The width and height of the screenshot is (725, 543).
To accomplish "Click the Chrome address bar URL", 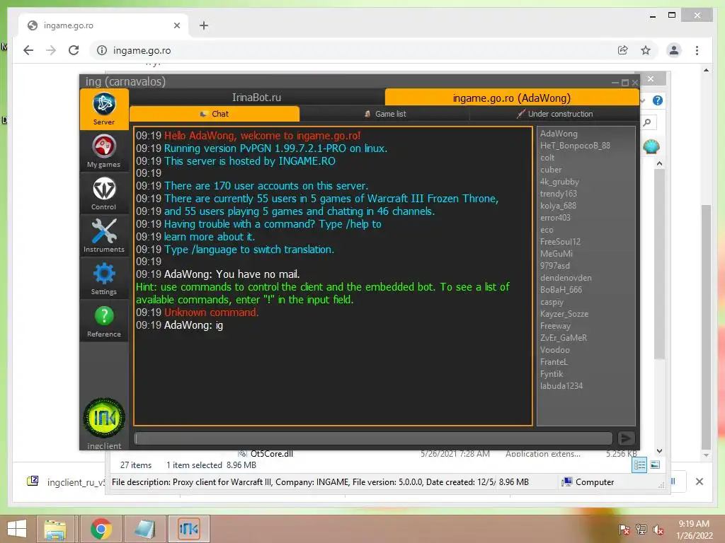I will [x=142, y=50].
